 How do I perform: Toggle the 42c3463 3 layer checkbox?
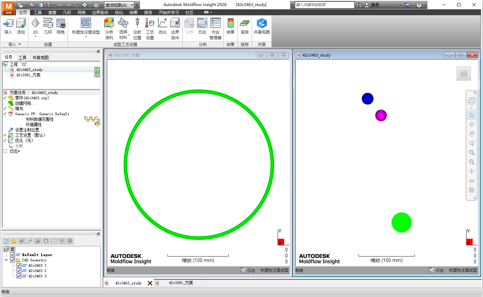point(19,276)
